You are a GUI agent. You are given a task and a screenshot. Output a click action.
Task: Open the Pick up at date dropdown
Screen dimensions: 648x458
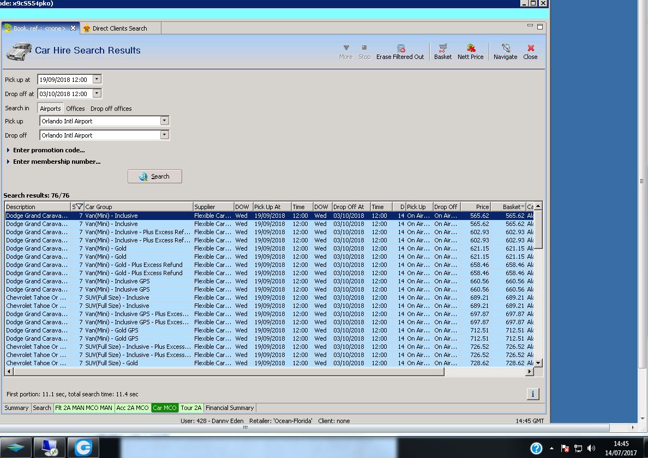[97, 79]
